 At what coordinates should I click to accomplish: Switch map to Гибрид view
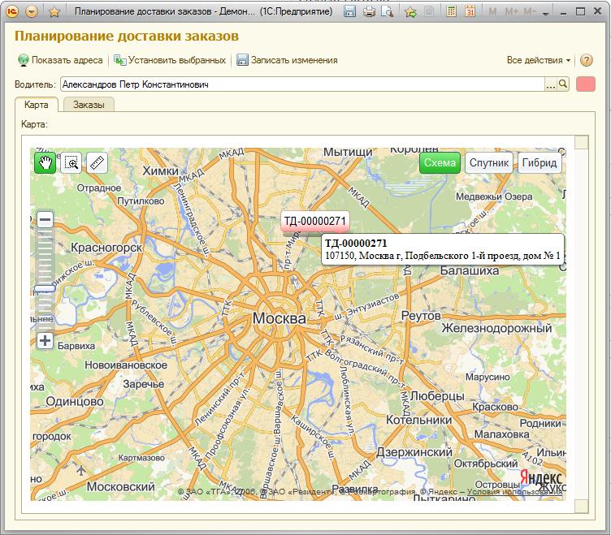coord(539,162)
